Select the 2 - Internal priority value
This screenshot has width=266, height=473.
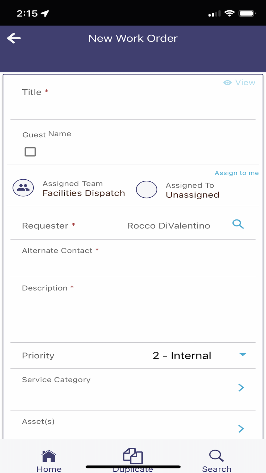[x=182, y=356]
